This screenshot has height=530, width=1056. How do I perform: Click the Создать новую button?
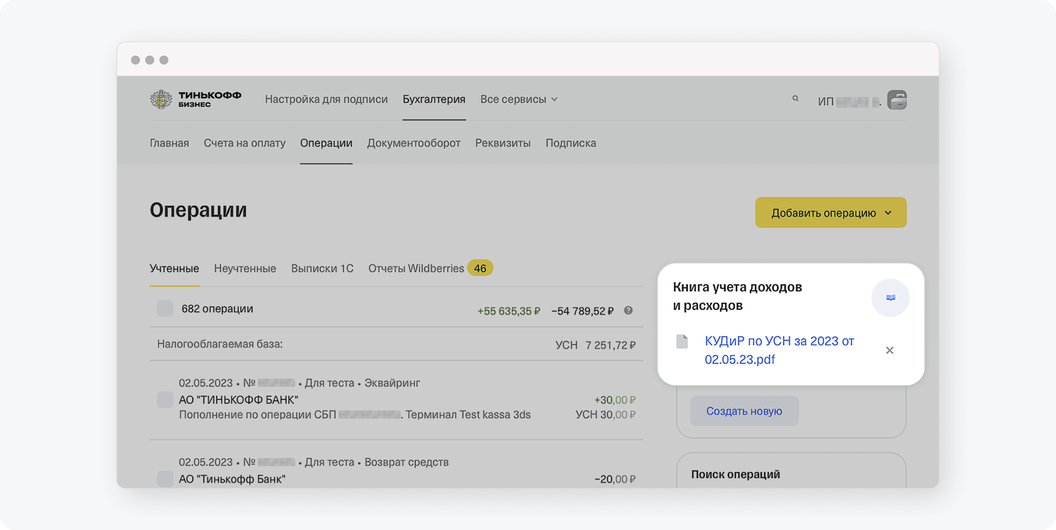pyautogui.click(x=744, y=411)
